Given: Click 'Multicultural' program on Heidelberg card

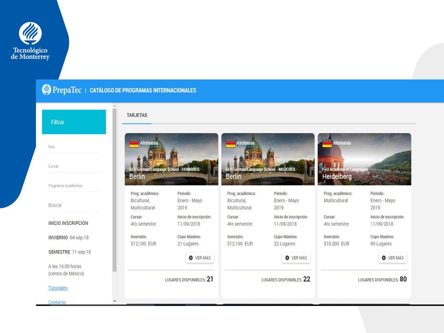Looking at the screenshot, I should pos(336,200).
